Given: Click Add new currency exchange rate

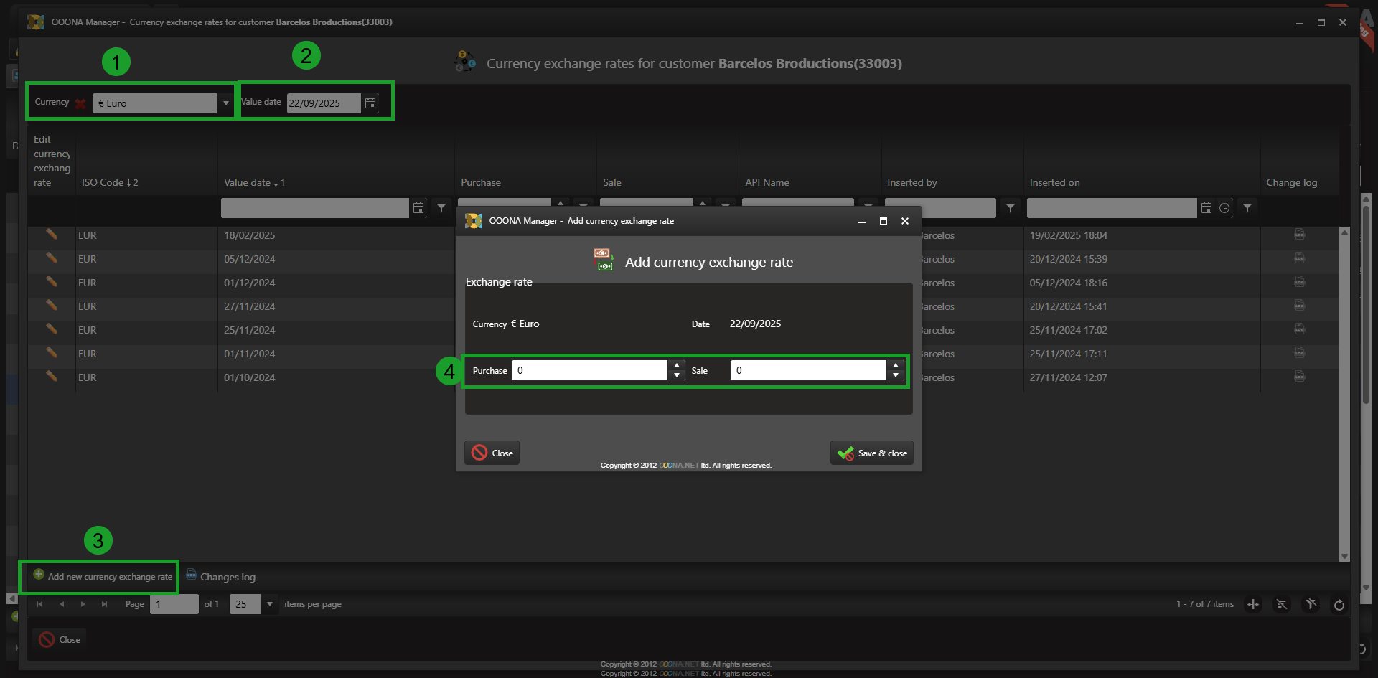Looking at the screenshot, I should click(103, 577).
